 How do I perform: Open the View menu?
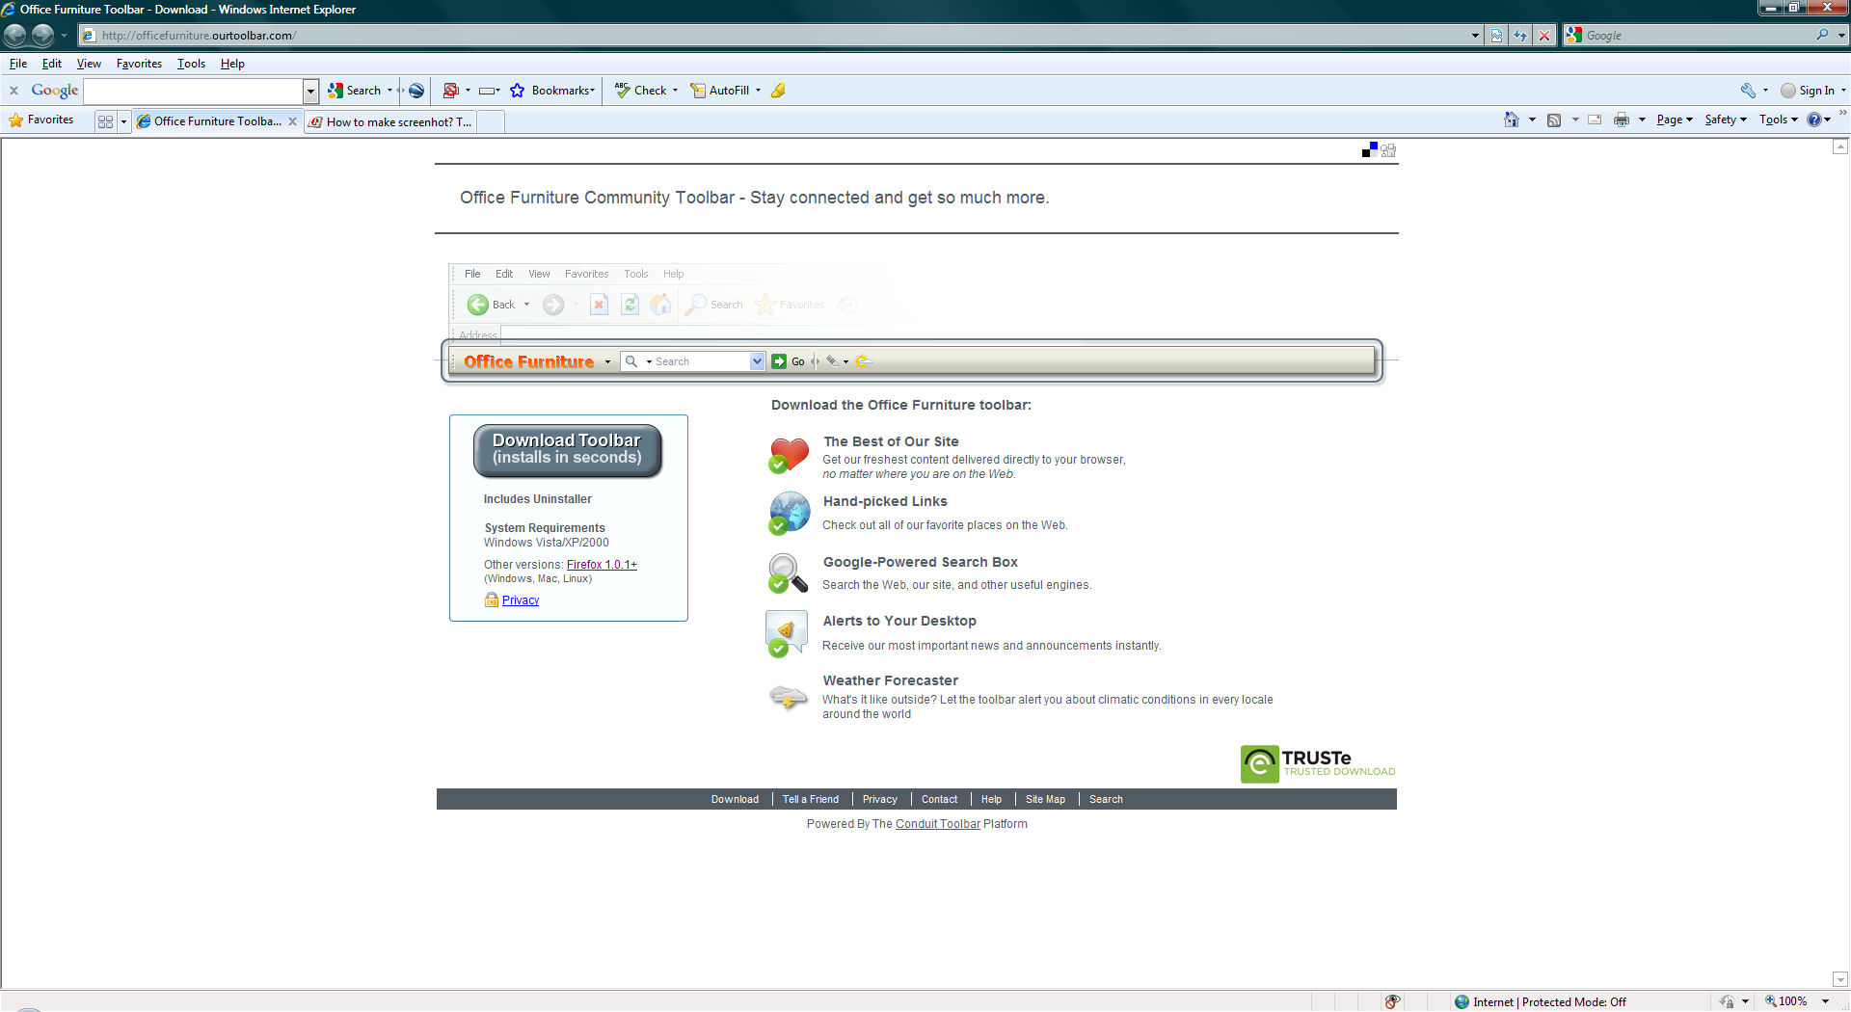(x=89, y=64)
